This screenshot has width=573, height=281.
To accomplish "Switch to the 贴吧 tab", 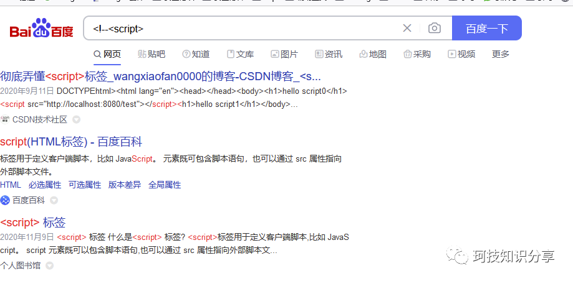I will click(152, 54).
